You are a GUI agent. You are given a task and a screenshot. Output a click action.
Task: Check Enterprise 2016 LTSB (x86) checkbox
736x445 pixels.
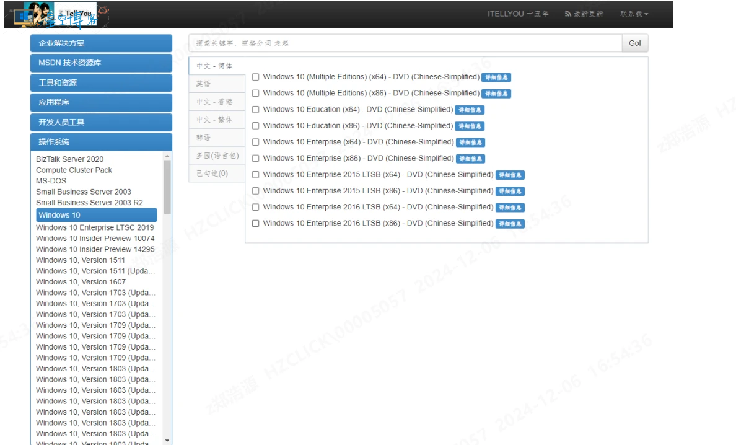pyautogui.click(x=256, y=224)
